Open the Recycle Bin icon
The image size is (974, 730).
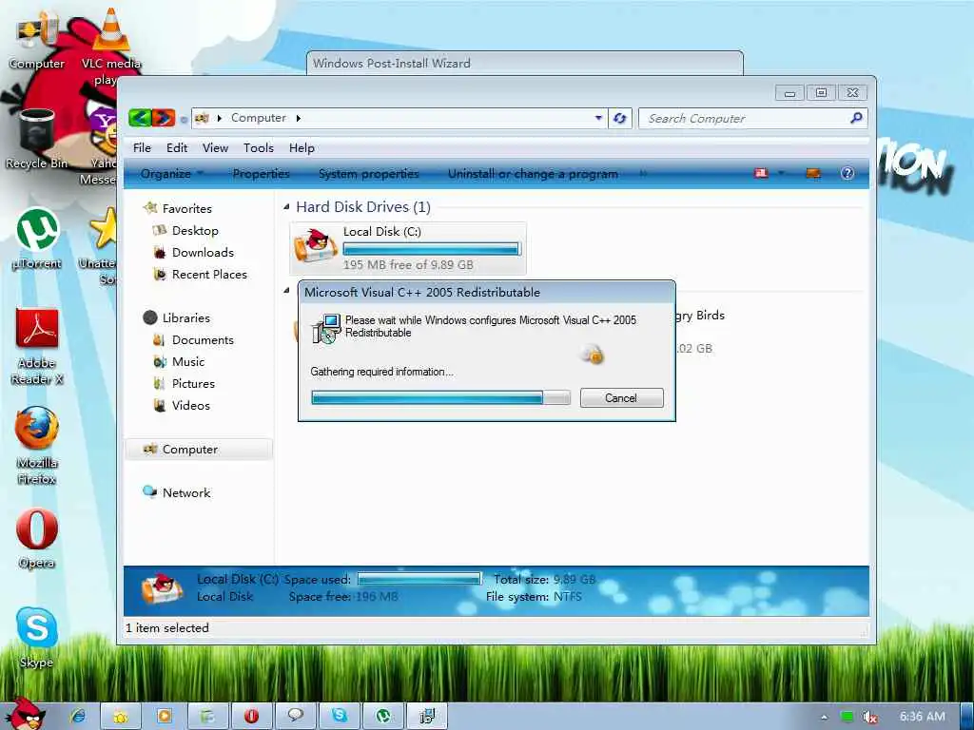pos(37,140)
